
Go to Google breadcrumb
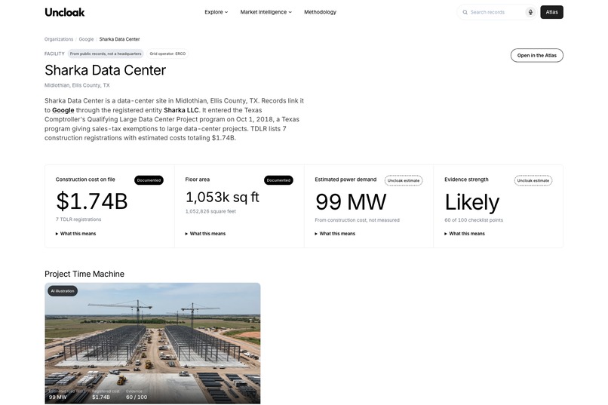(86, 39)
